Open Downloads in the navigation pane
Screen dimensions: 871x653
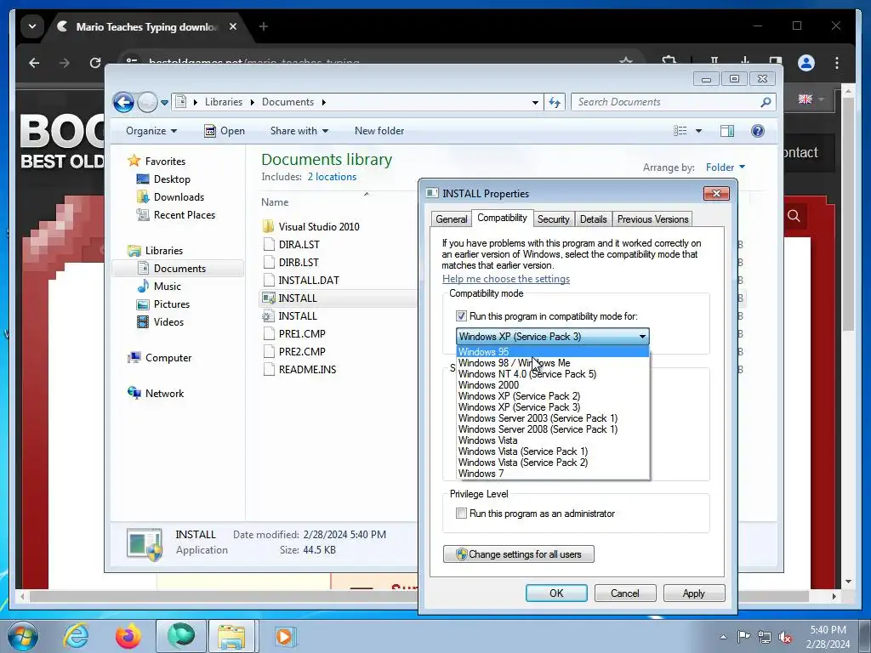(x=179, y=197)
